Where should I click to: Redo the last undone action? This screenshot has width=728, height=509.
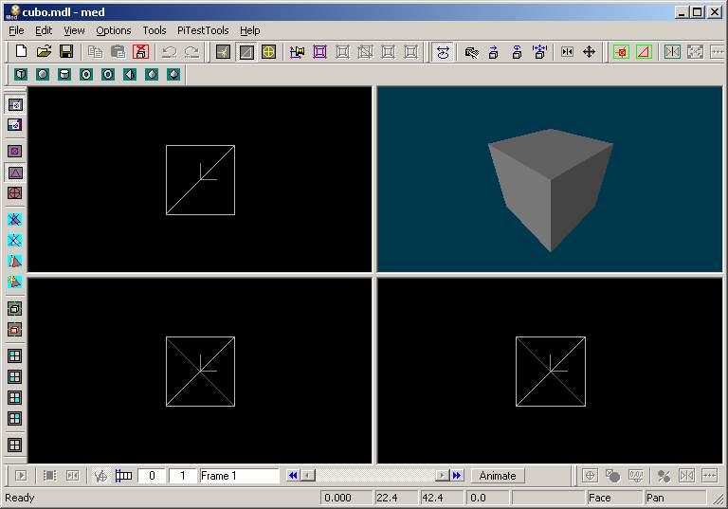pyautogui.click(x=191, y=51)
